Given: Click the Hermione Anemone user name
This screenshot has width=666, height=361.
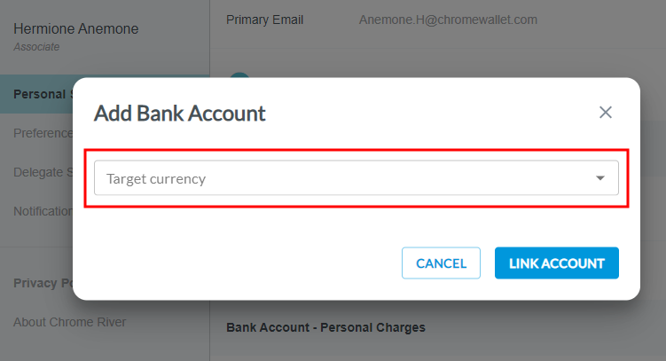Looking at the screenshot, I should pyautogui.click(x=76, y=29).
